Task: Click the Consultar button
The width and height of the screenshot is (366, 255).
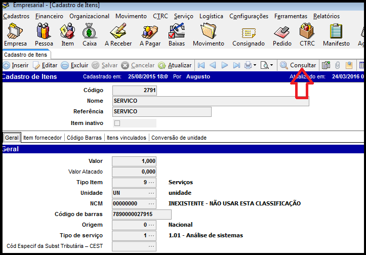Action: (298, 65)
